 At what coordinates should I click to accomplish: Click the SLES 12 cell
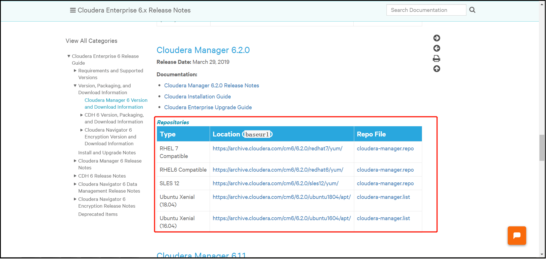tap(183, 183)
